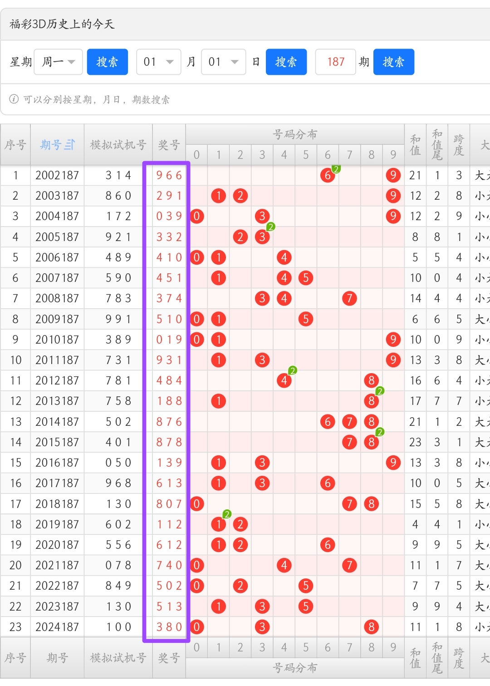
Task: Click the 和值尾 column header at top
Action: [437, 145]
